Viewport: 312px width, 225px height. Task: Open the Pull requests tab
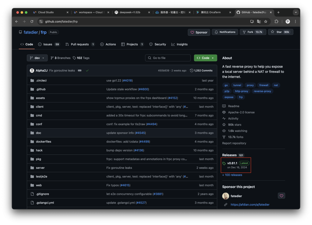click(x=80, y=45)
